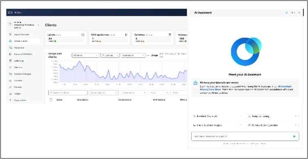The height and width of the screenshot is (159, 308).
Task: Click the Organization sidebar icon
Action: coord(10,100)
